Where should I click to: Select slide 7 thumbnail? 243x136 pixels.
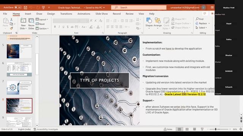19,88
